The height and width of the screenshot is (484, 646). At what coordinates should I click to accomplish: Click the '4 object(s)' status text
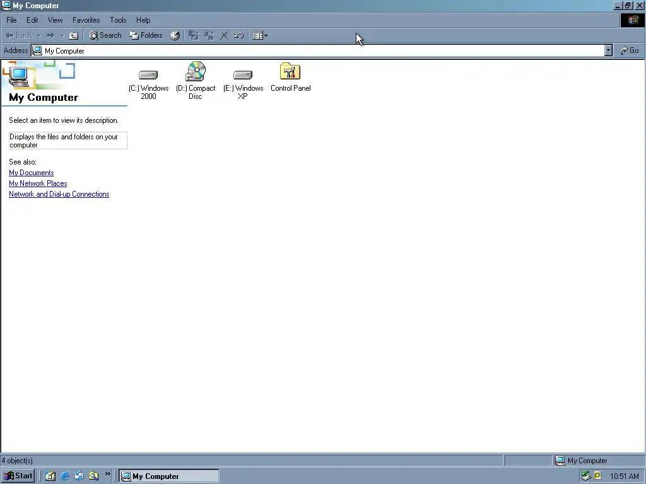click(17, 461)
